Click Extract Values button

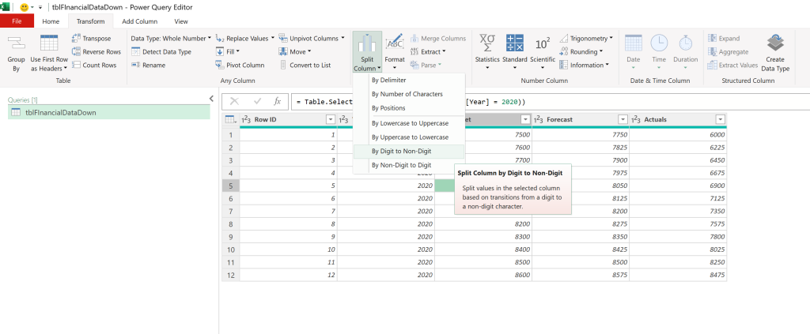coord(732,65)
